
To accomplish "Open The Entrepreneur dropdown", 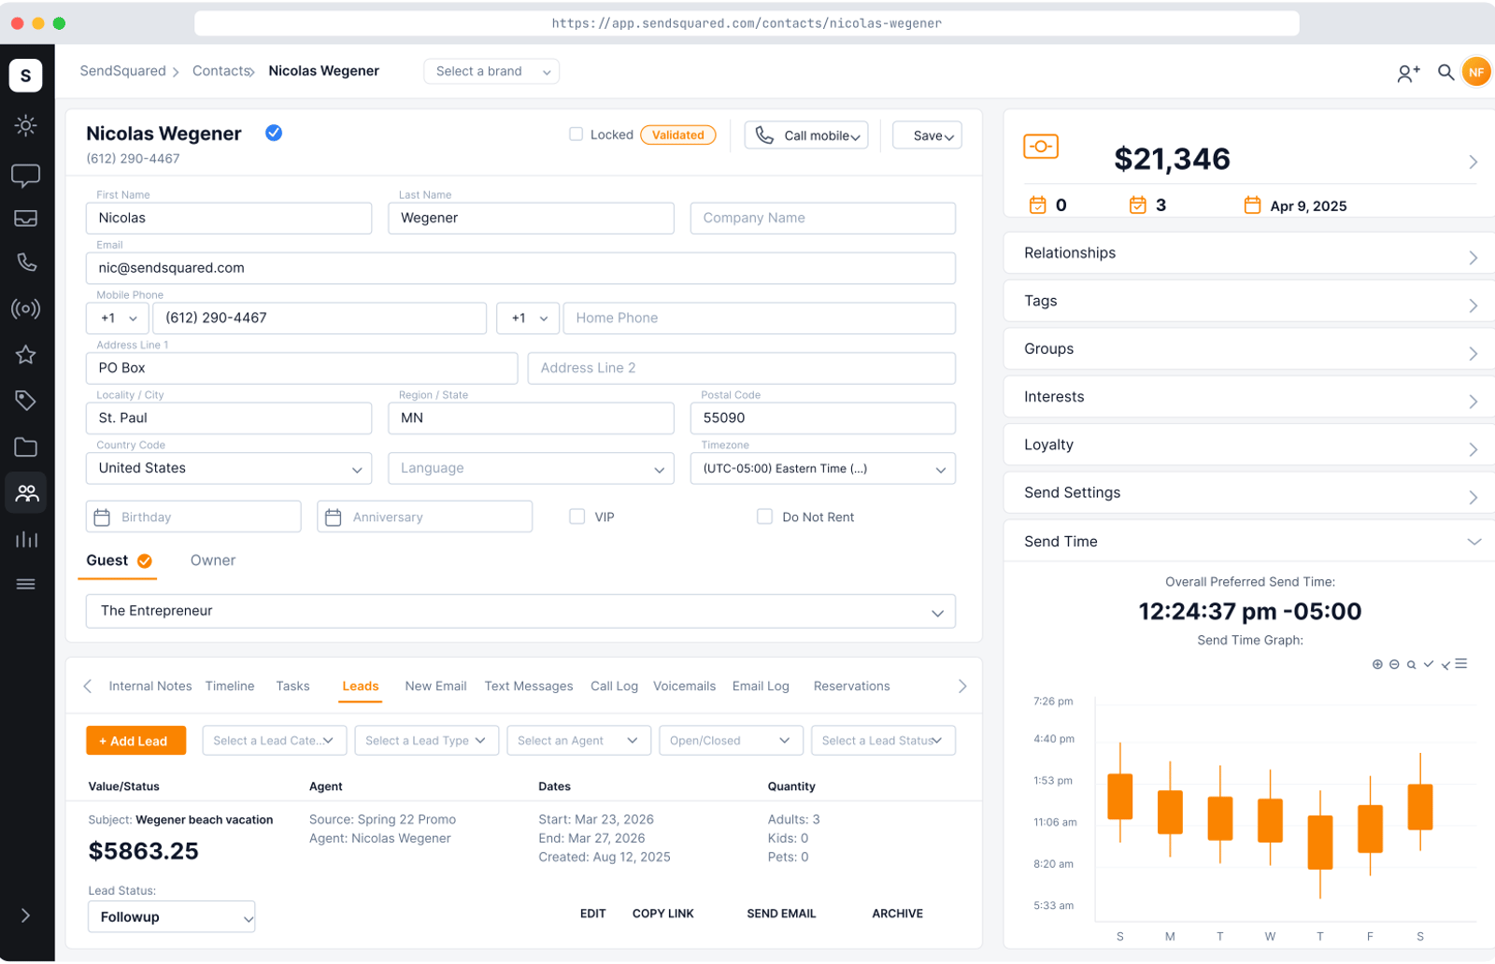I will 520,611.
